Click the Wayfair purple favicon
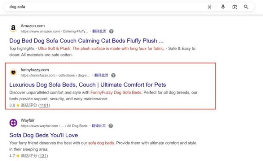Viewport: 263px width, 161px height. pyautogui.click(x=13, y=123)
